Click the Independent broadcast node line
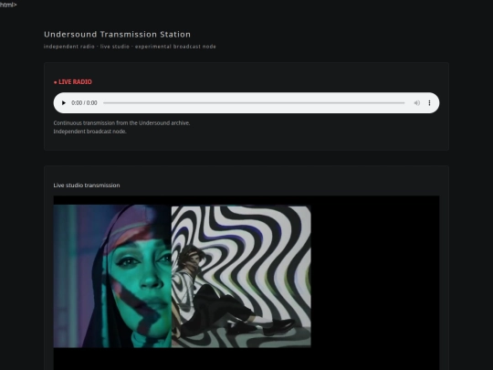Screen dimensions: 493x370 89,132
